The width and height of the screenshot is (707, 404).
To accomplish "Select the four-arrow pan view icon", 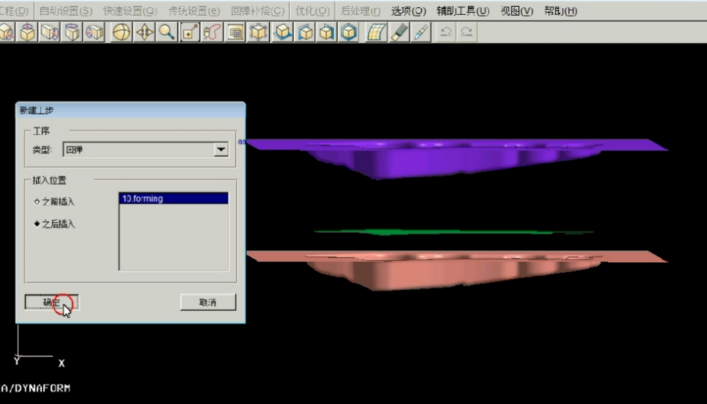I will [x=144, y=32].
